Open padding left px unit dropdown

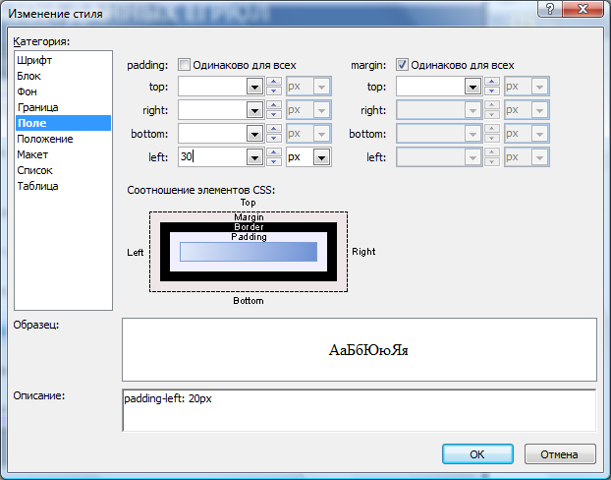(322, 157)
